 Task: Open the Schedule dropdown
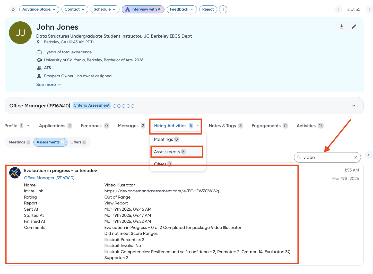105,10
